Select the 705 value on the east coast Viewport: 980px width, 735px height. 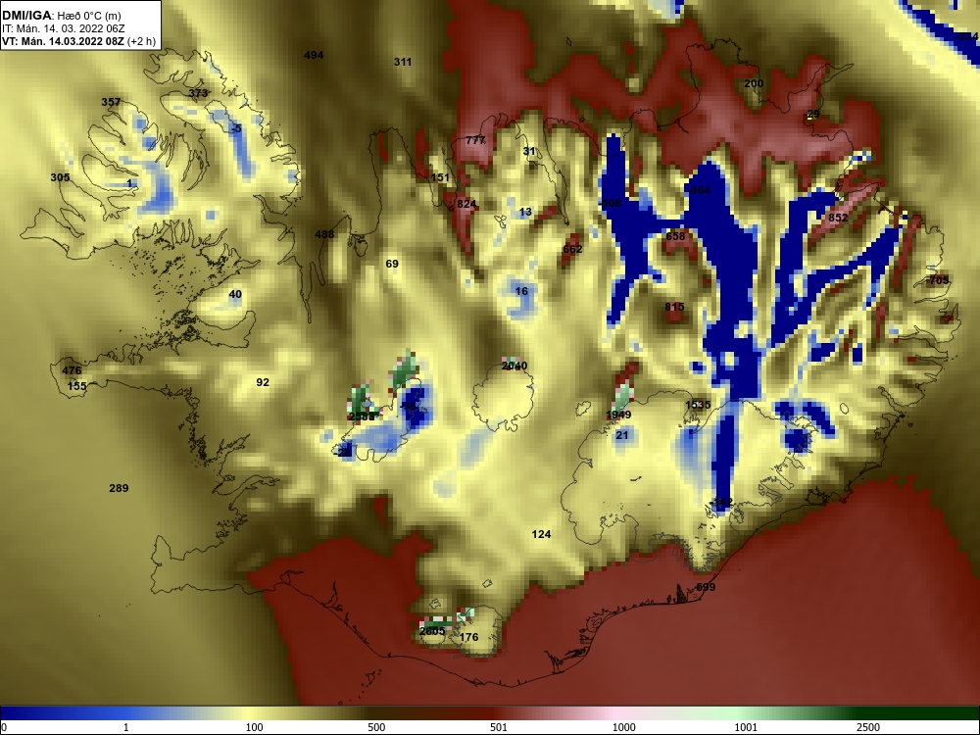tap(940, 280)
